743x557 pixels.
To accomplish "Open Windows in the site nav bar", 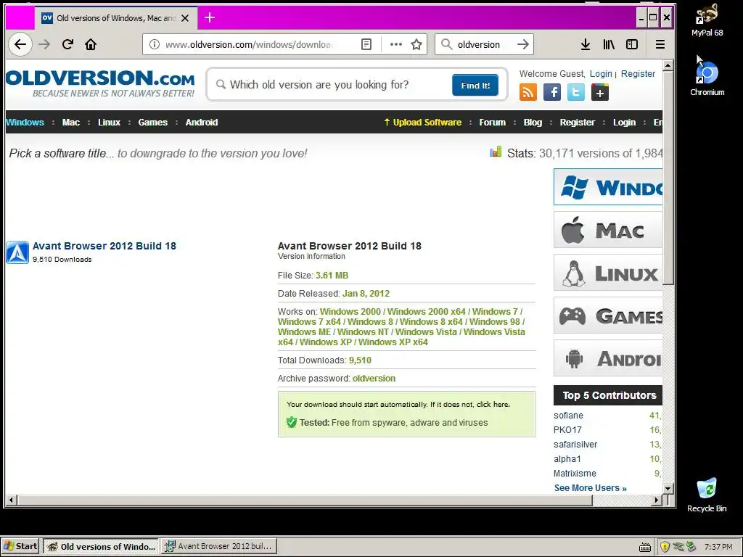I will [25, 122].
